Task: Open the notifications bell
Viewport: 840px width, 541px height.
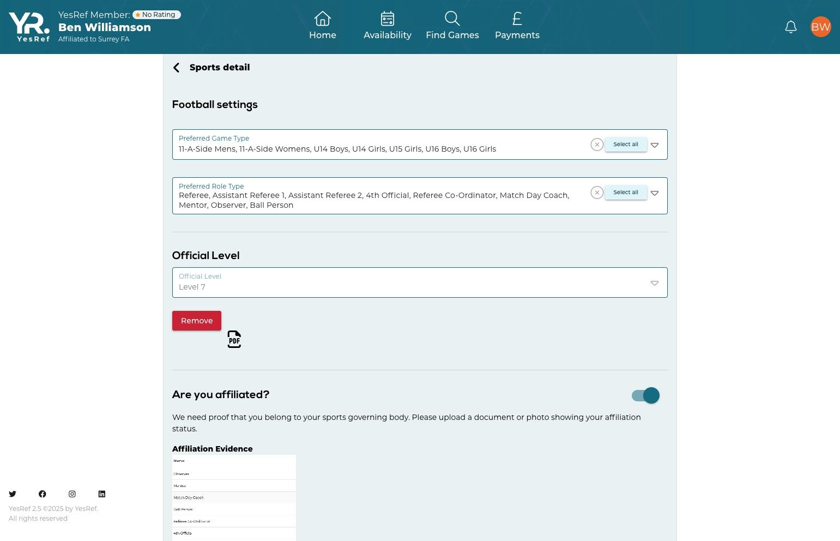Action: [790, 27]
